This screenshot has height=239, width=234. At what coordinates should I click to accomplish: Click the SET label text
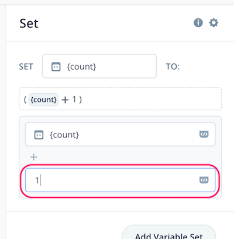point(26,67)
